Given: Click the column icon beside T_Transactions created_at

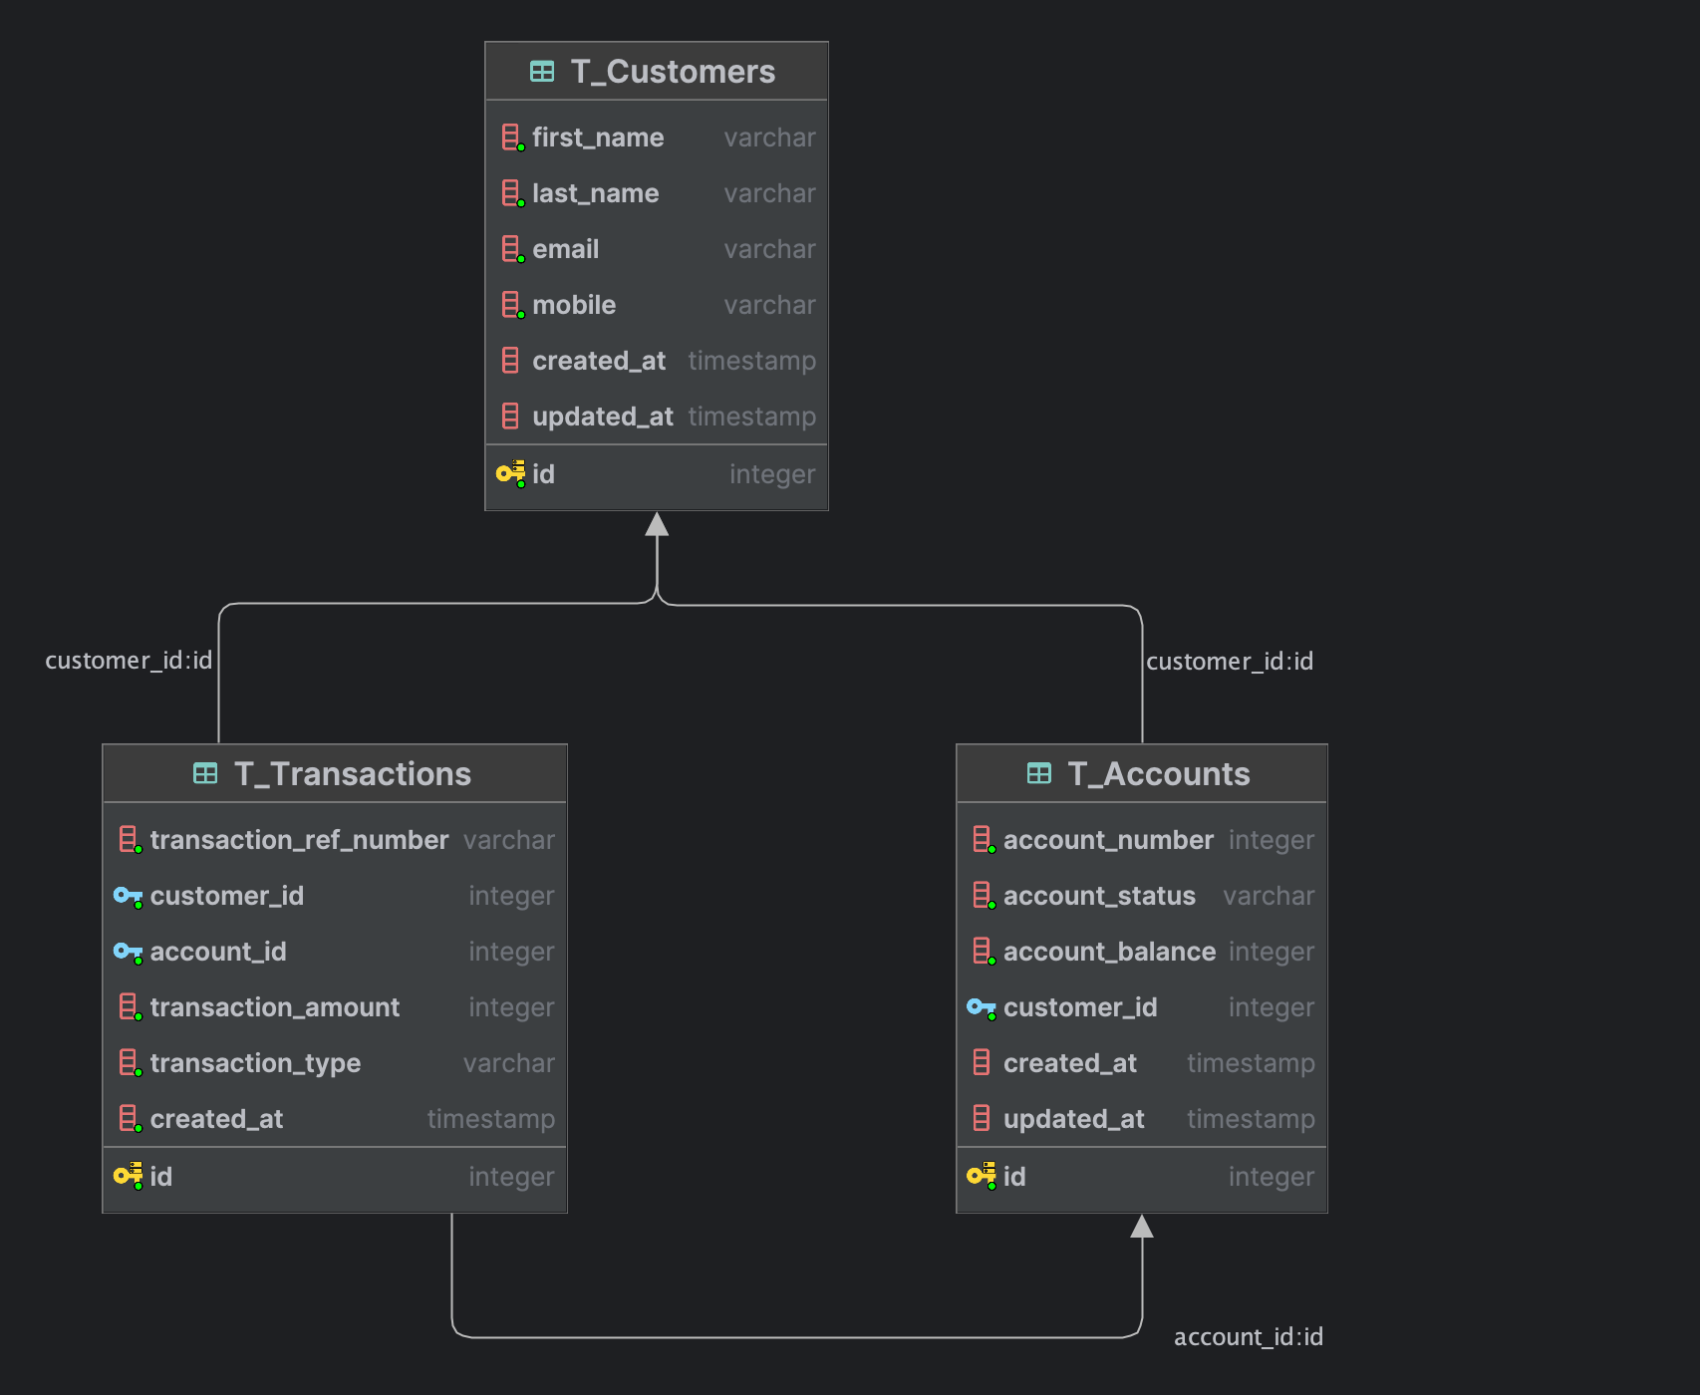Looking at the screenshot, I should pyautogui.click(x=130, y=1119).
